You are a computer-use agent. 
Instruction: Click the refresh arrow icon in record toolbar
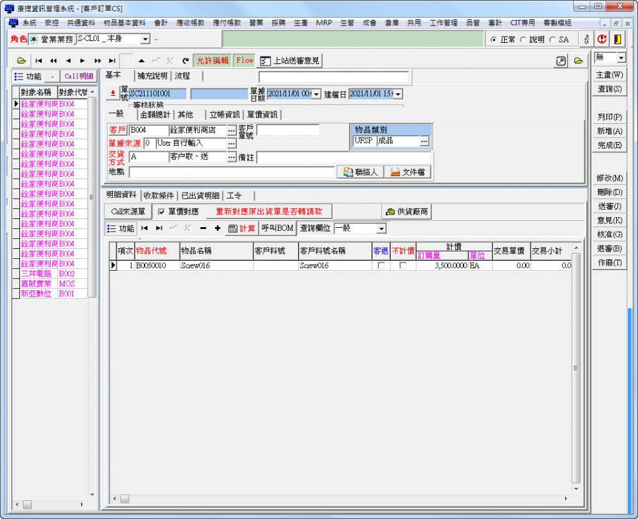(x=185, y=60)
